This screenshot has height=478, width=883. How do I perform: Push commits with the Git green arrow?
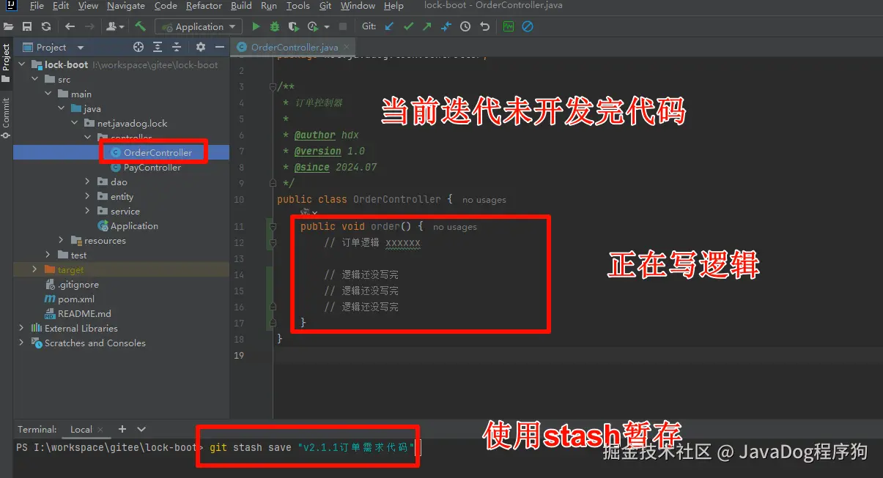[x=427, y=26]
